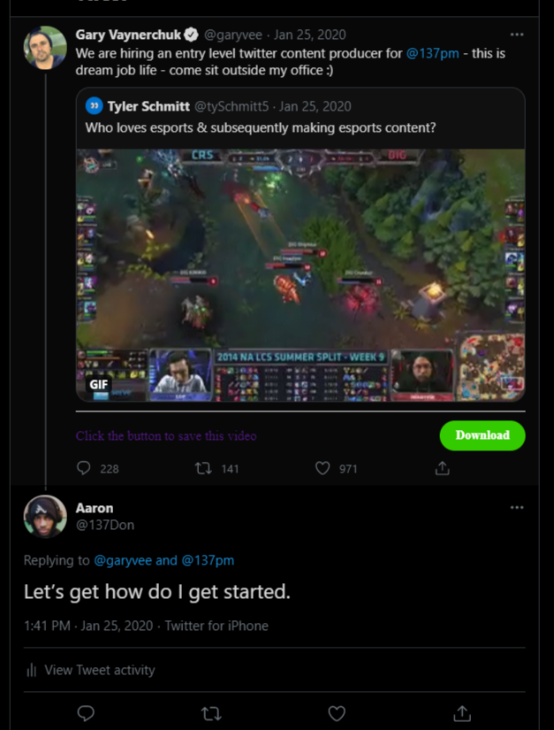Play the esports GIF preview
The image size is (554, 730).
click(x=300, y=274)
